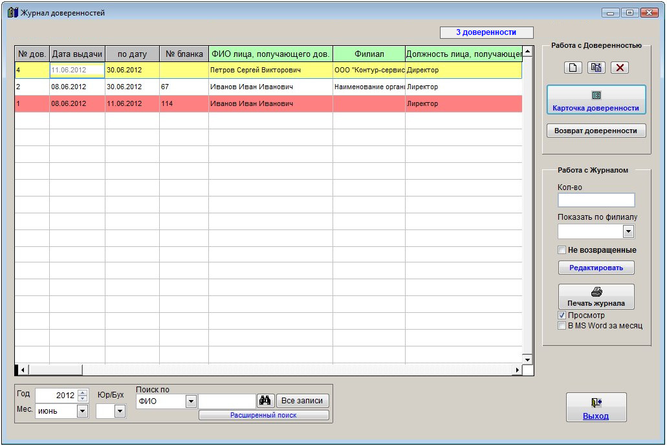667x446 pixels.
Task: Click the ООО "Контур-сервис cell
Action: [x=369, y=70]
